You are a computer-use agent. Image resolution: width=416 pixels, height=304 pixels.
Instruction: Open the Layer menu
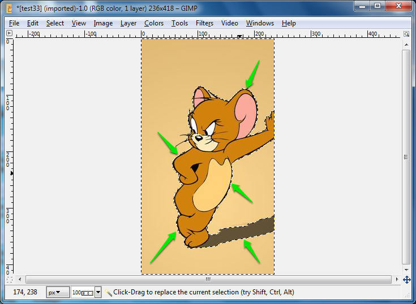point(128,23)
